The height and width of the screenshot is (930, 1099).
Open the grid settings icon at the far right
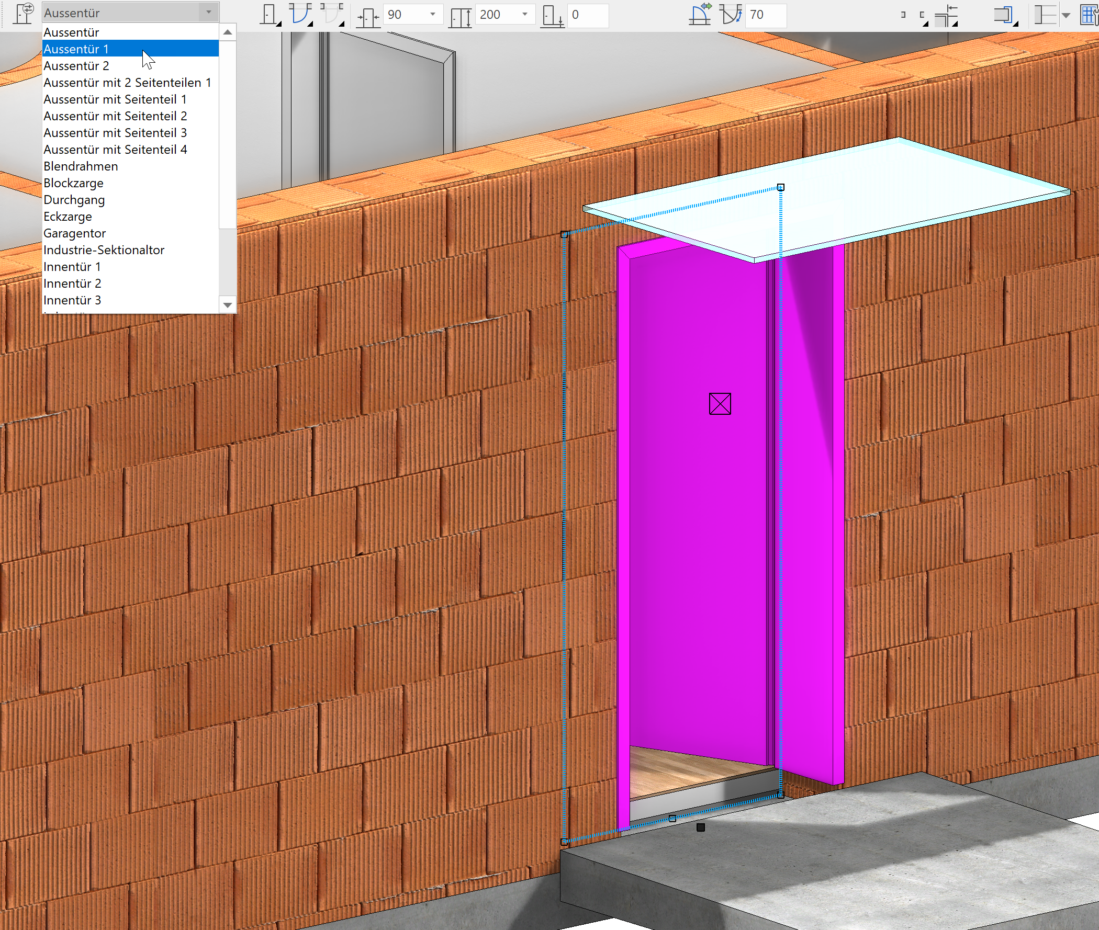tap(1090, 14)
